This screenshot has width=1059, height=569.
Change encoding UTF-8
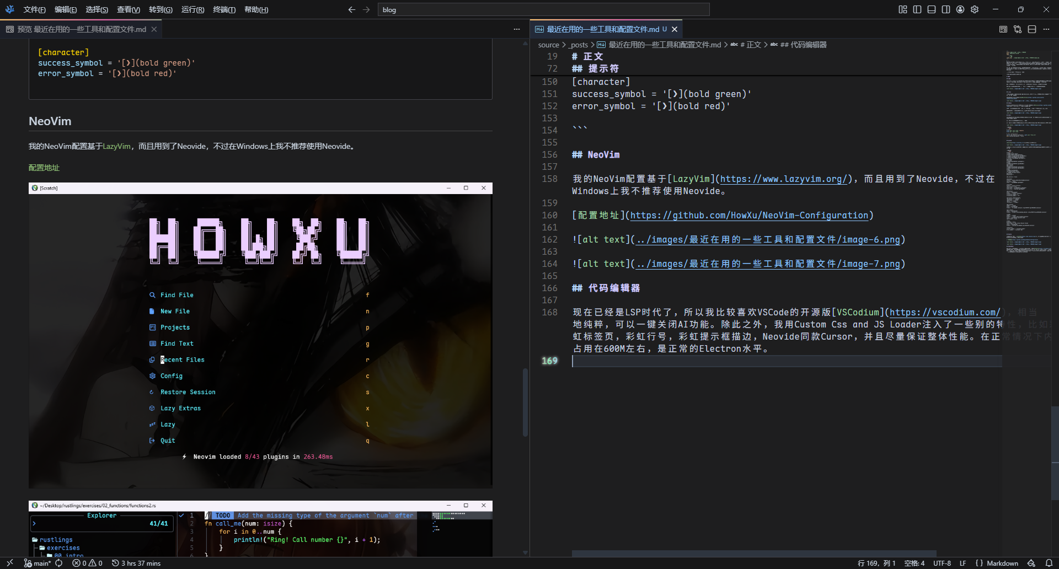pyautogui.click(x=942, y=563)
